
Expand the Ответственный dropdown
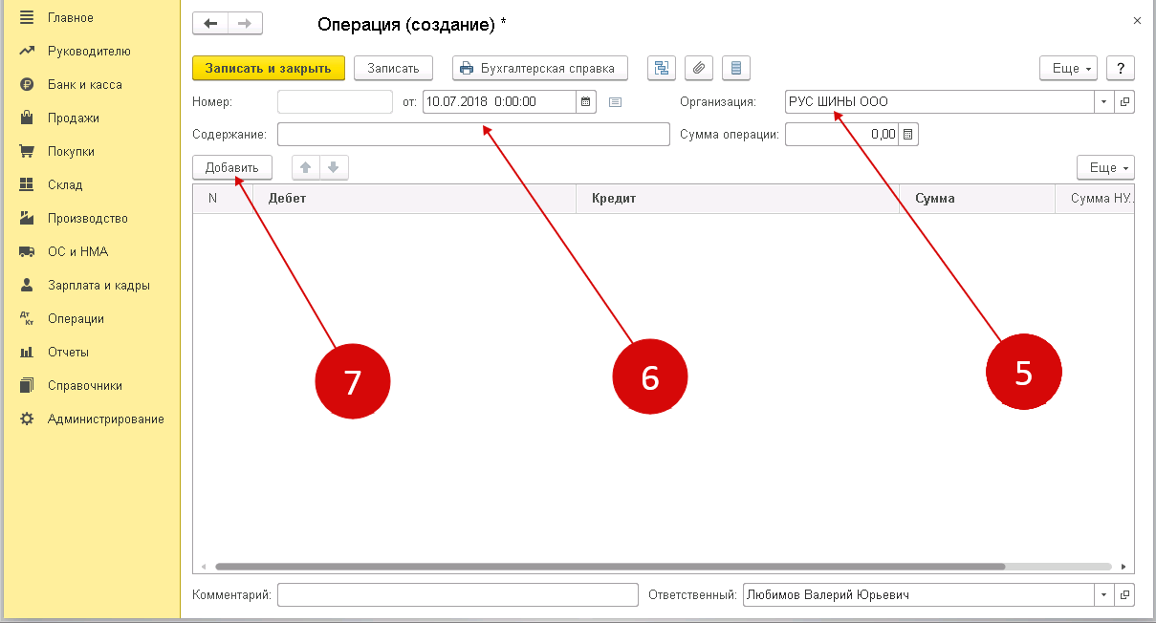pos(1104,594)
